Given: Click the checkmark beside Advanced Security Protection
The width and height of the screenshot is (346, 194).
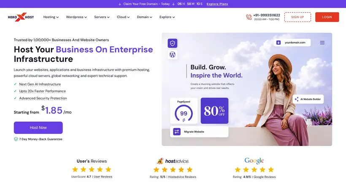Looking at the screenshot, I should 15,98.
